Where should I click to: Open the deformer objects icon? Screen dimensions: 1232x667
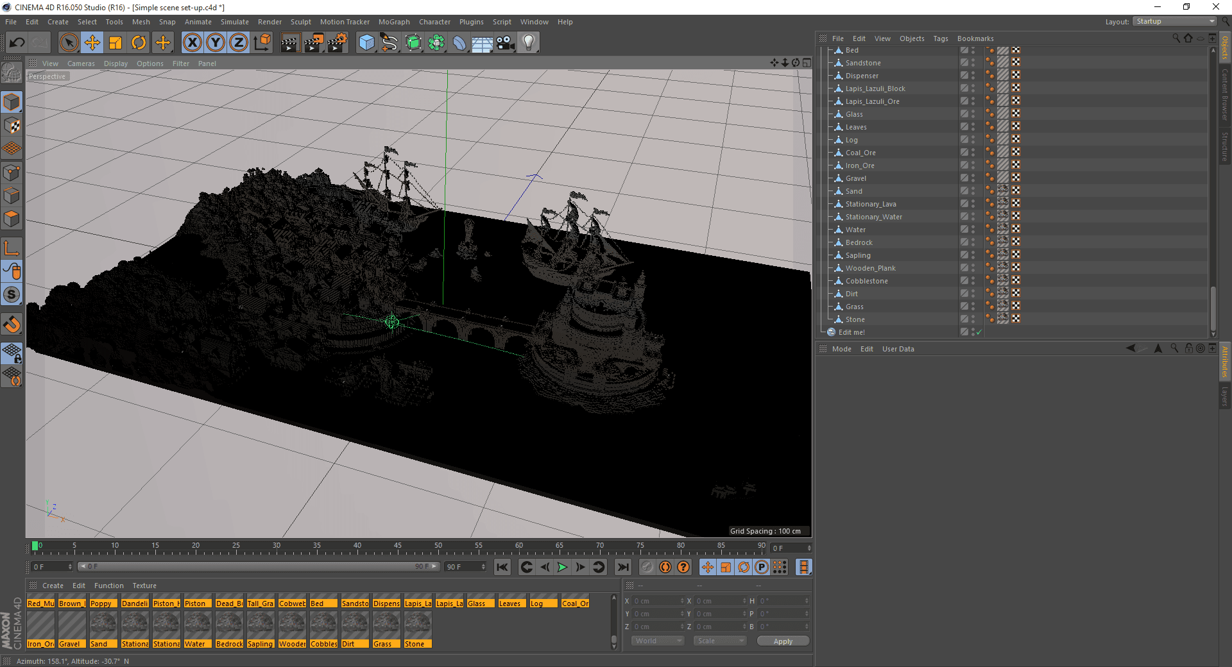459,43
